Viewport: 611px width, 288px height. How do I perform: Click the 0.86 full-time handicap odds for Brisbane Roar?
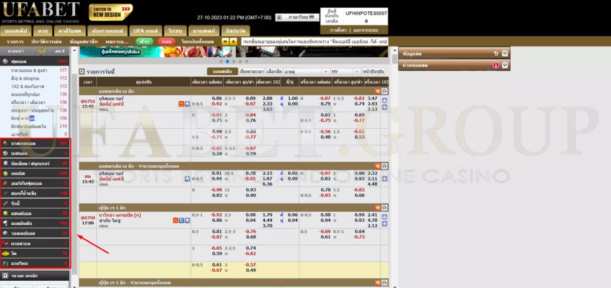pos(217,98)
